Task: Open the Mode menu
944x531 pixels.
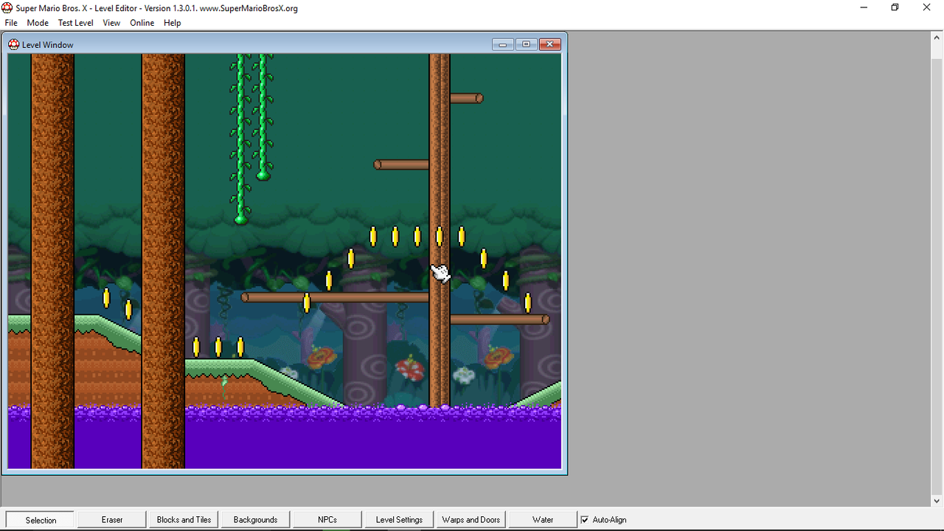Action: point(37,23)
